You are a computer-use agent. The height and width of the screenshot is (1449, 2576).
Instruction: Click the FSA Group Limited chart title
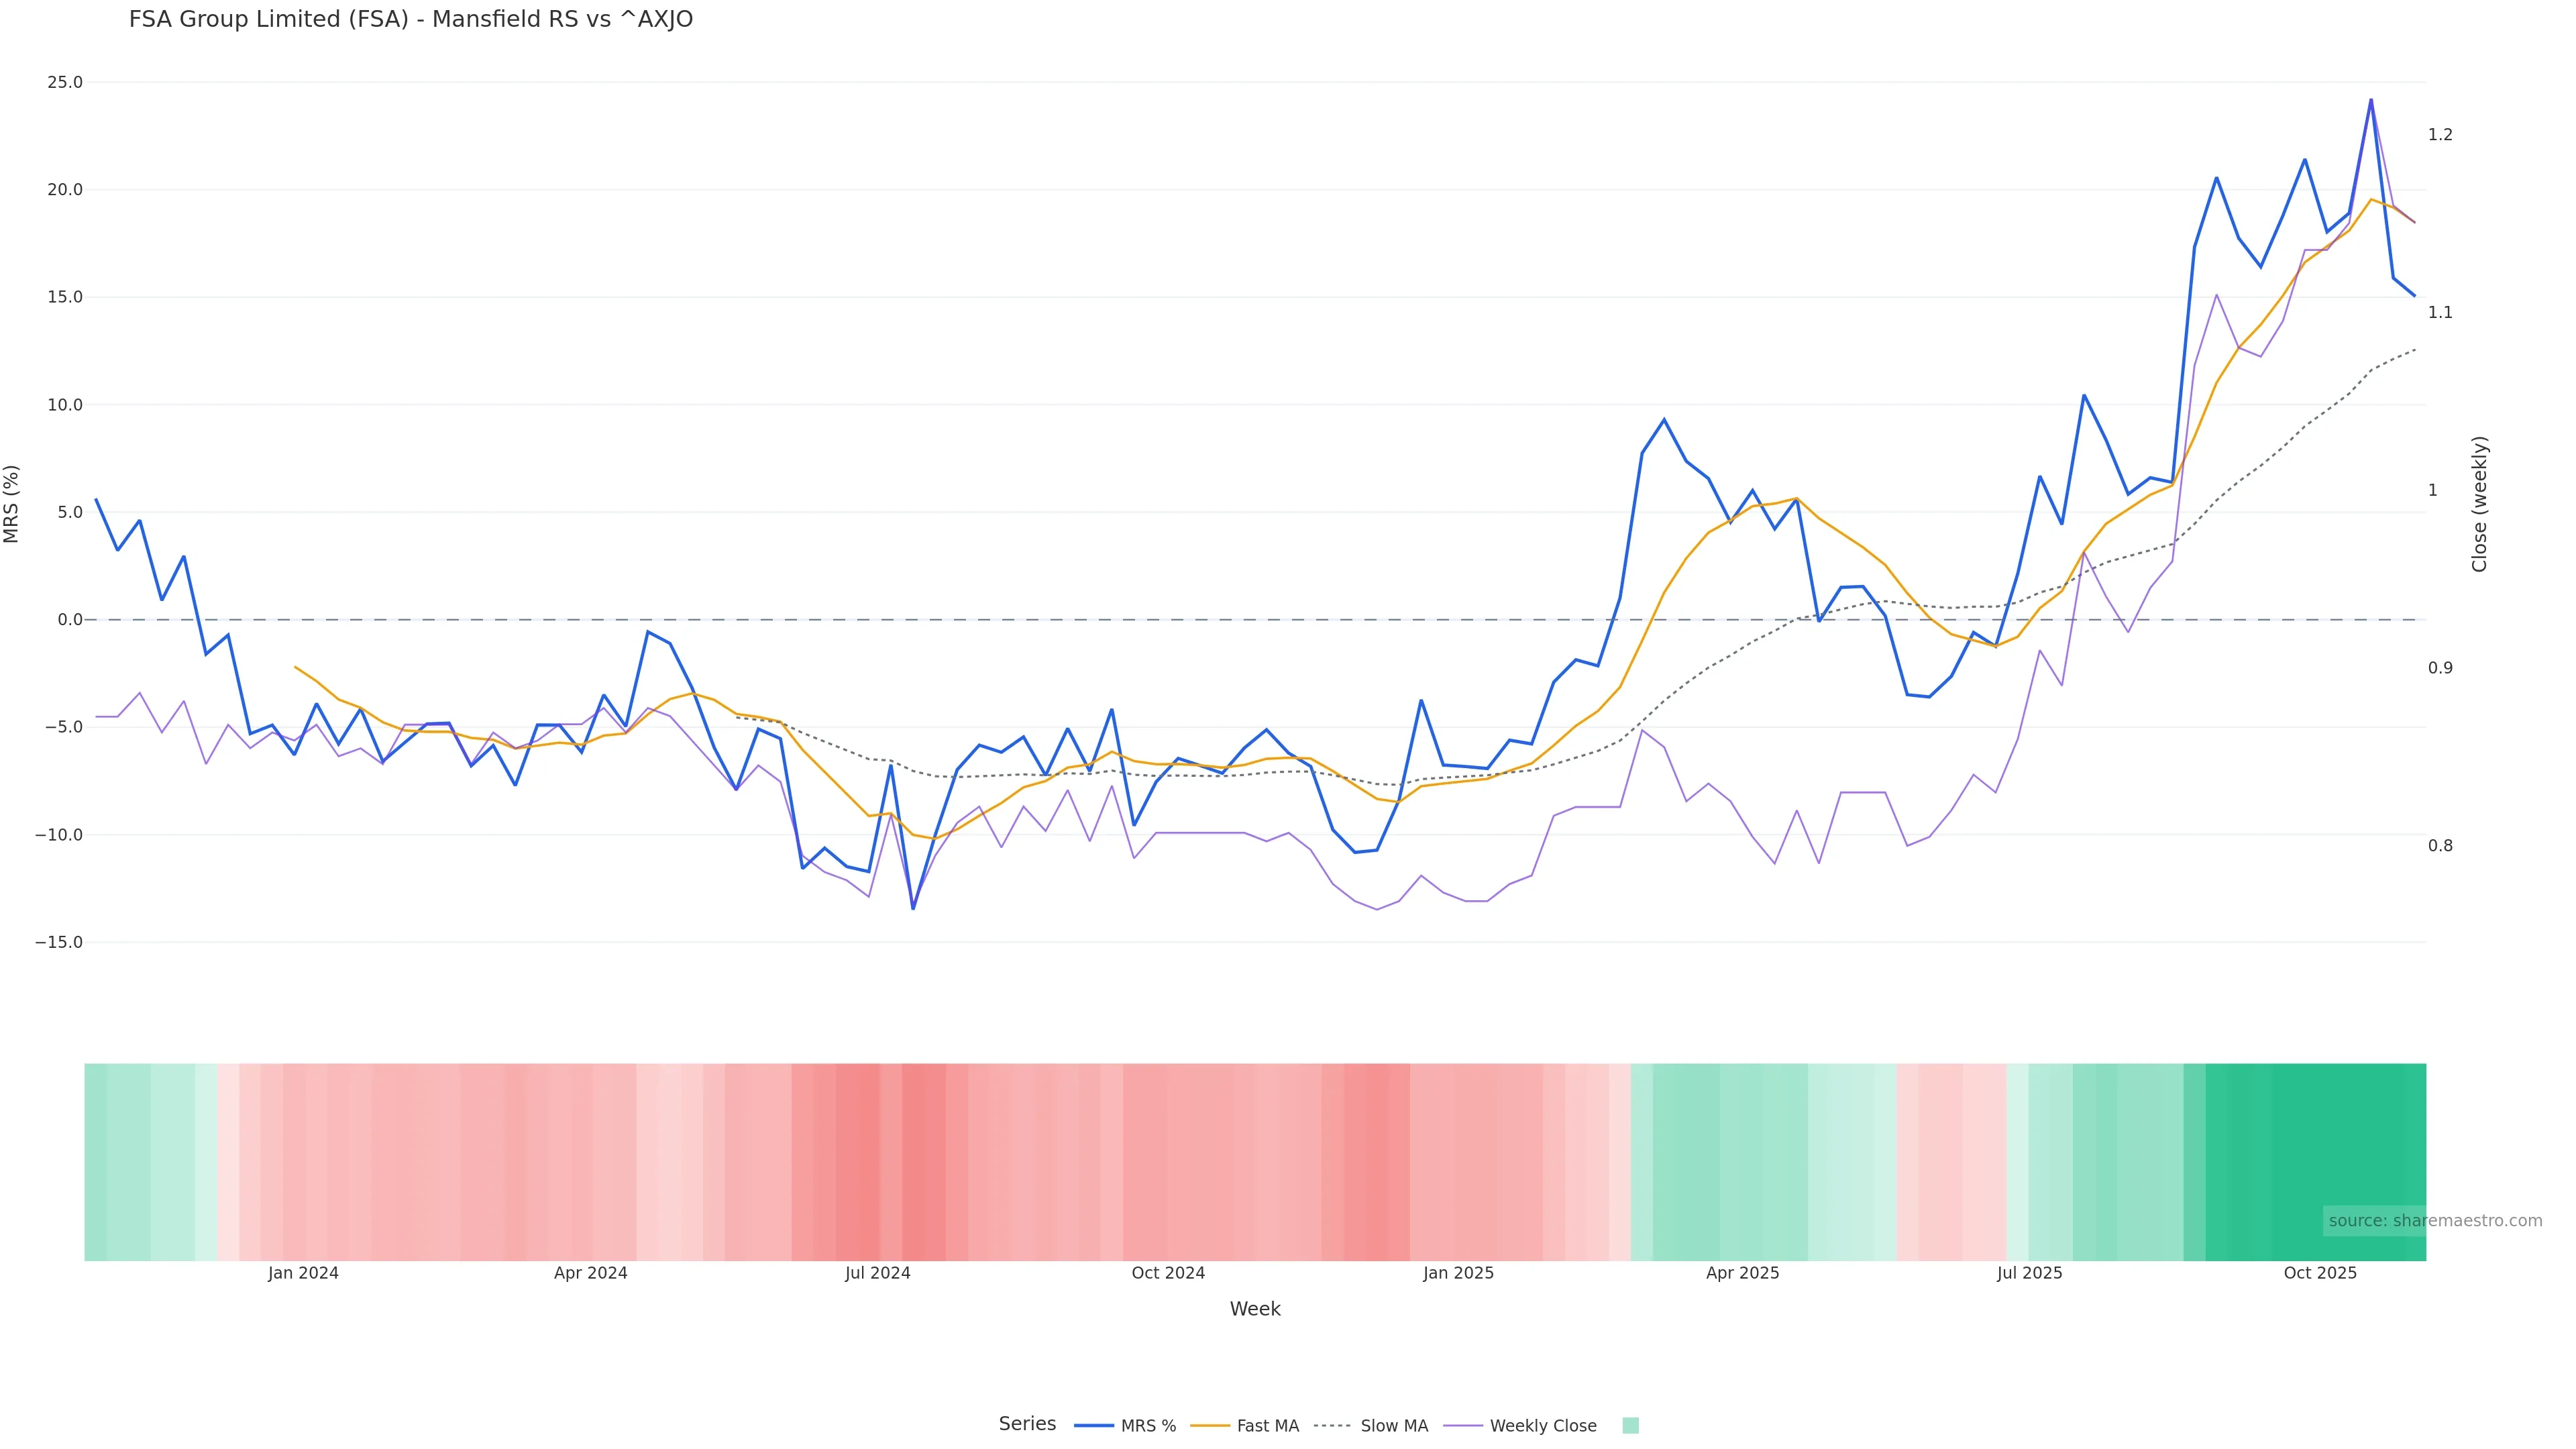411,20
